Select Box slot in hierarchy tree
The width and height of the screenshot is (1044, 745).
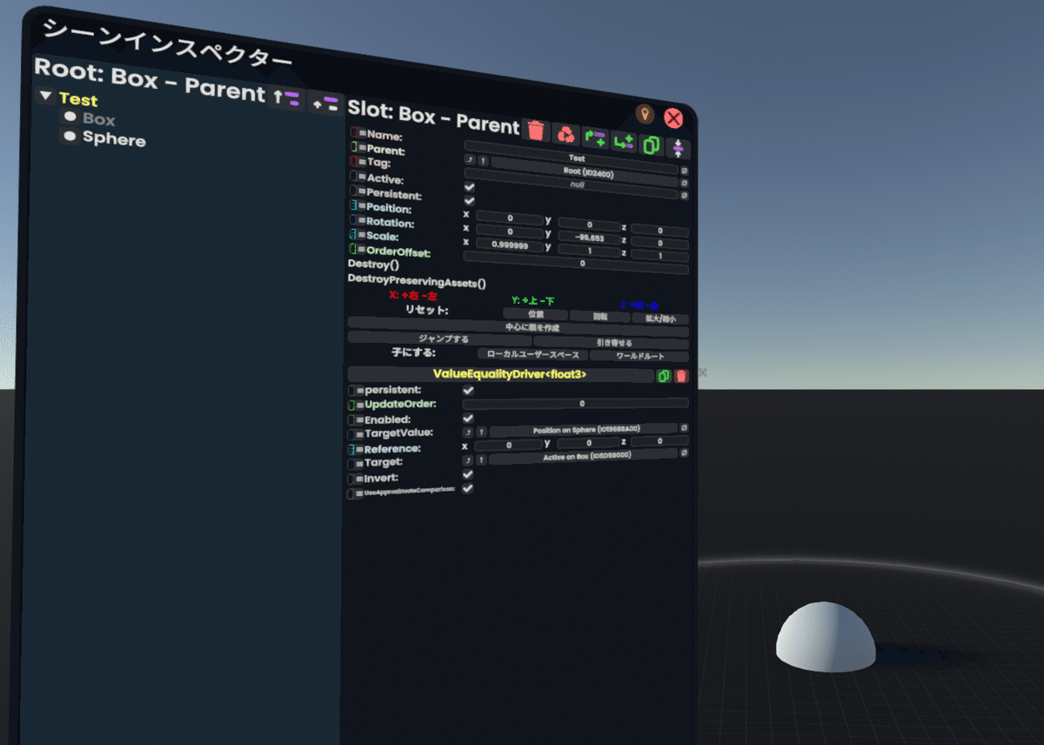click(99, 118)
